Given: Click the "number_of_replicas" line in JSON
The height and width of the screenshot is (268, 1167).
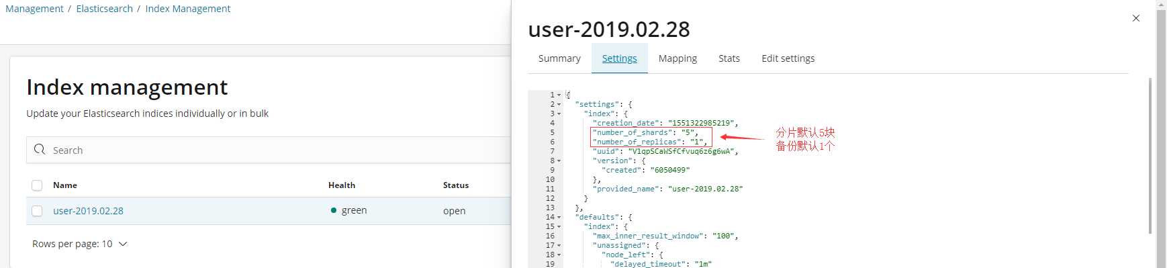Looking at the screenshot, I should [650, 142].
